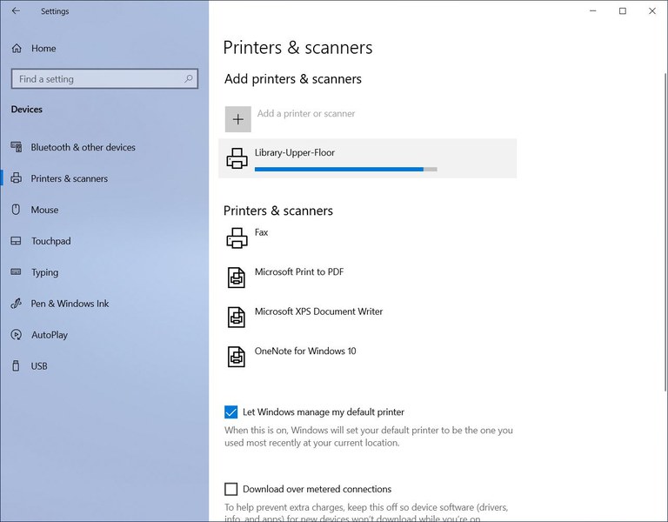Click the Microsoft XPS Document Writer icon
668x522 pixels.
click(237, 317)
